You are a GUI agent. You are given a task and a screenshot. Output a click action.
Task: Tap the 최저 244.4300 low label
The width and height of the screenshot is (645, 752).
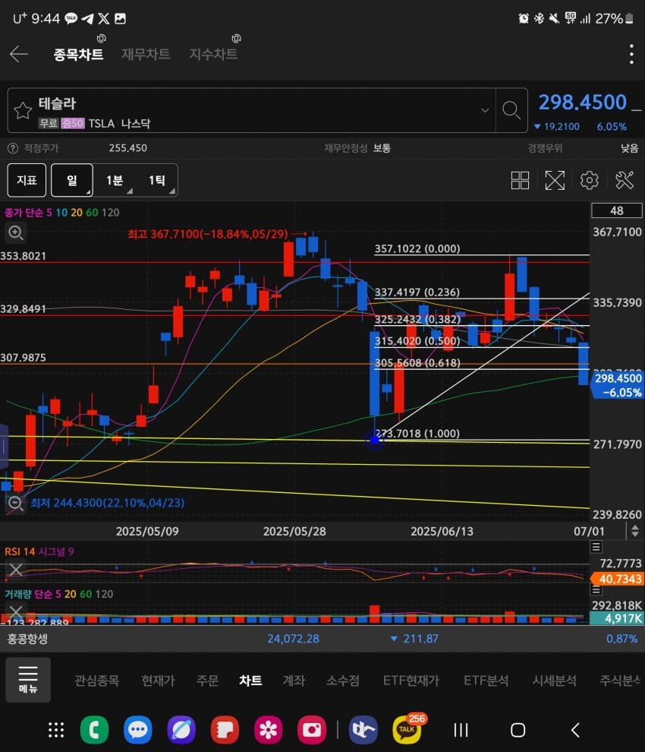108,503
